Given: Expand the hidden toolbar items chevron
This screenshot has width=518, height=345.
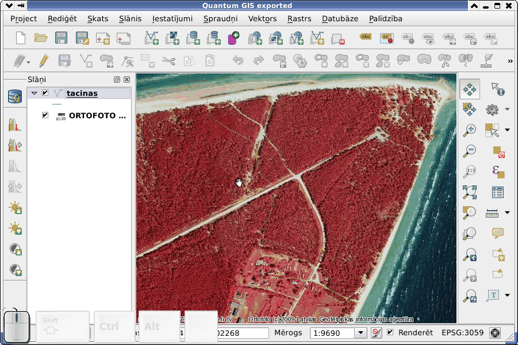Looking at the screenshot, I should (510, 61).
